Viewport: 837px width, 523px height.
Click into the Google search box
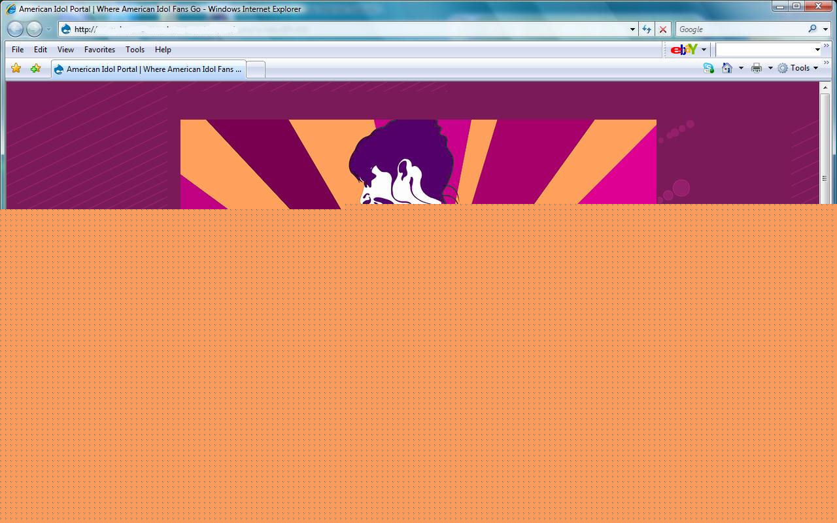[741, 29]
